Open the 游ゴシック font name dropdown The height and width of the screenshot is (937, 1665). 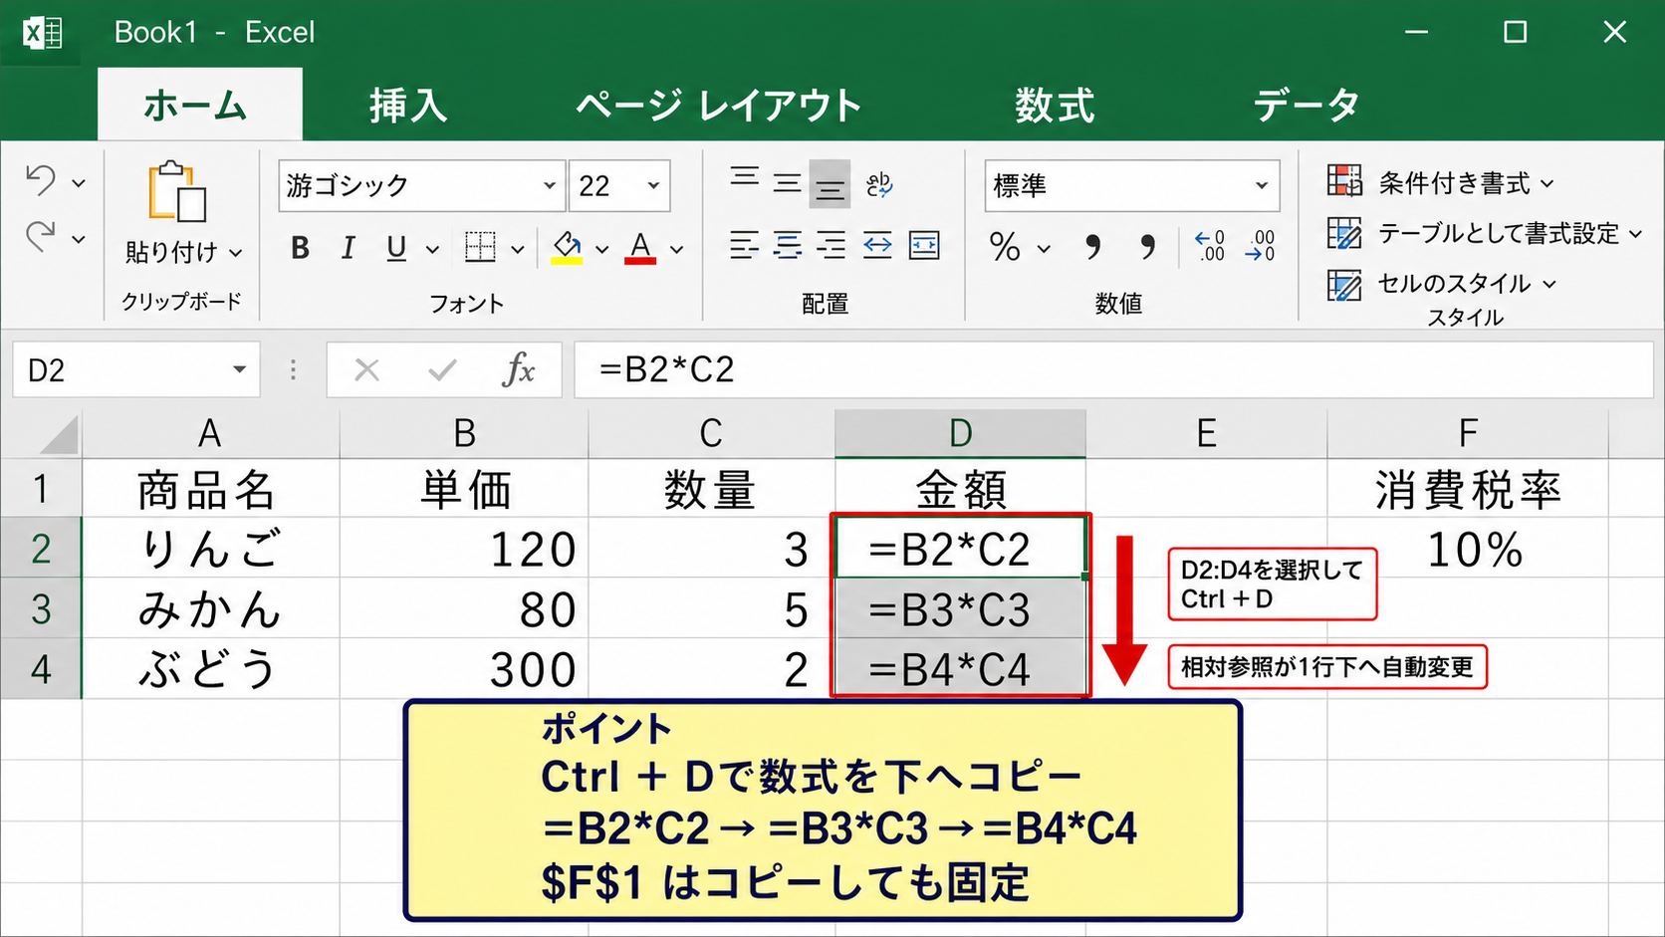pos(549,185)
